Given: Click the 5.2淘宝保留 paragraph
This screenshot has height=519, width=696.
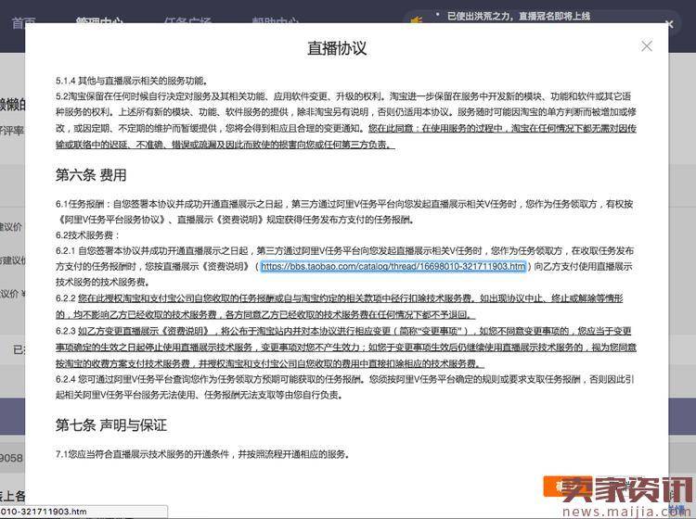Looking at the screenshot, I should 346,120.
